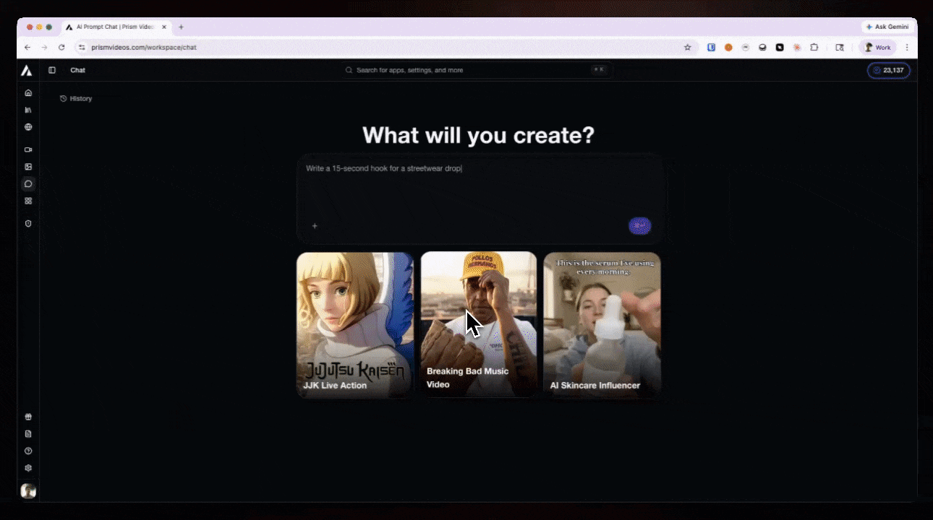The image size is (933, 520).
Task: Select the chat bubble icon in sidebar
Action: click(x=28, y=184)
